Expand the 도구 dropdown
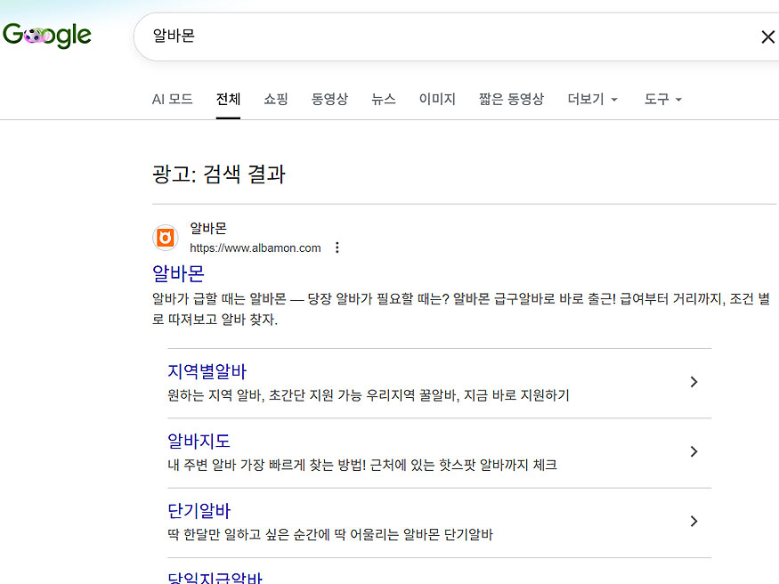The image size is (779, 584). click(662, 99)
